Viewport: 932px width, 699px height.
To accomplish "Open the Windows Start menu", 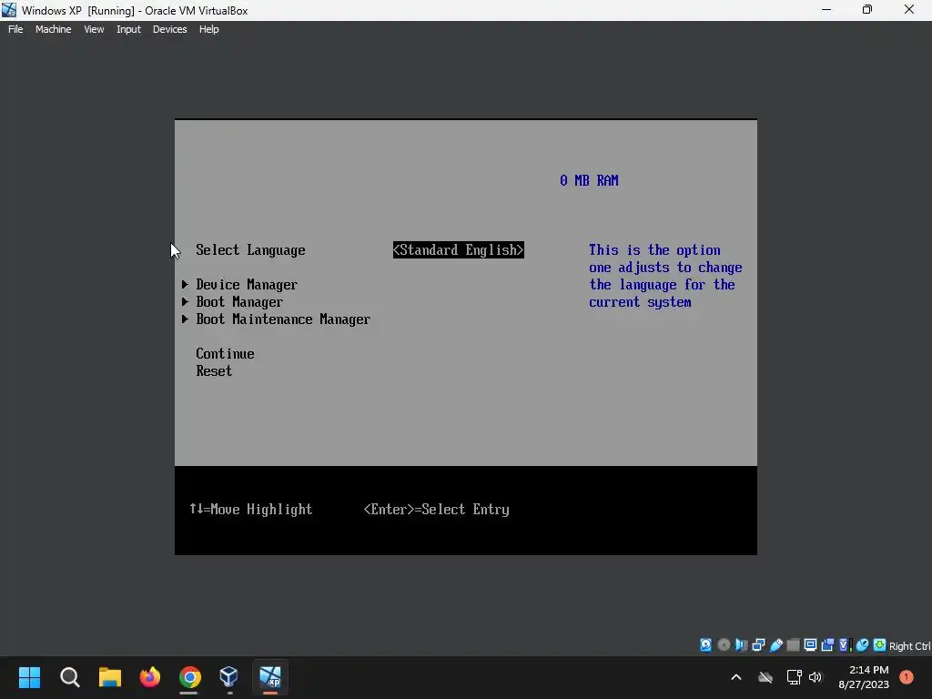I will (29, 677).
